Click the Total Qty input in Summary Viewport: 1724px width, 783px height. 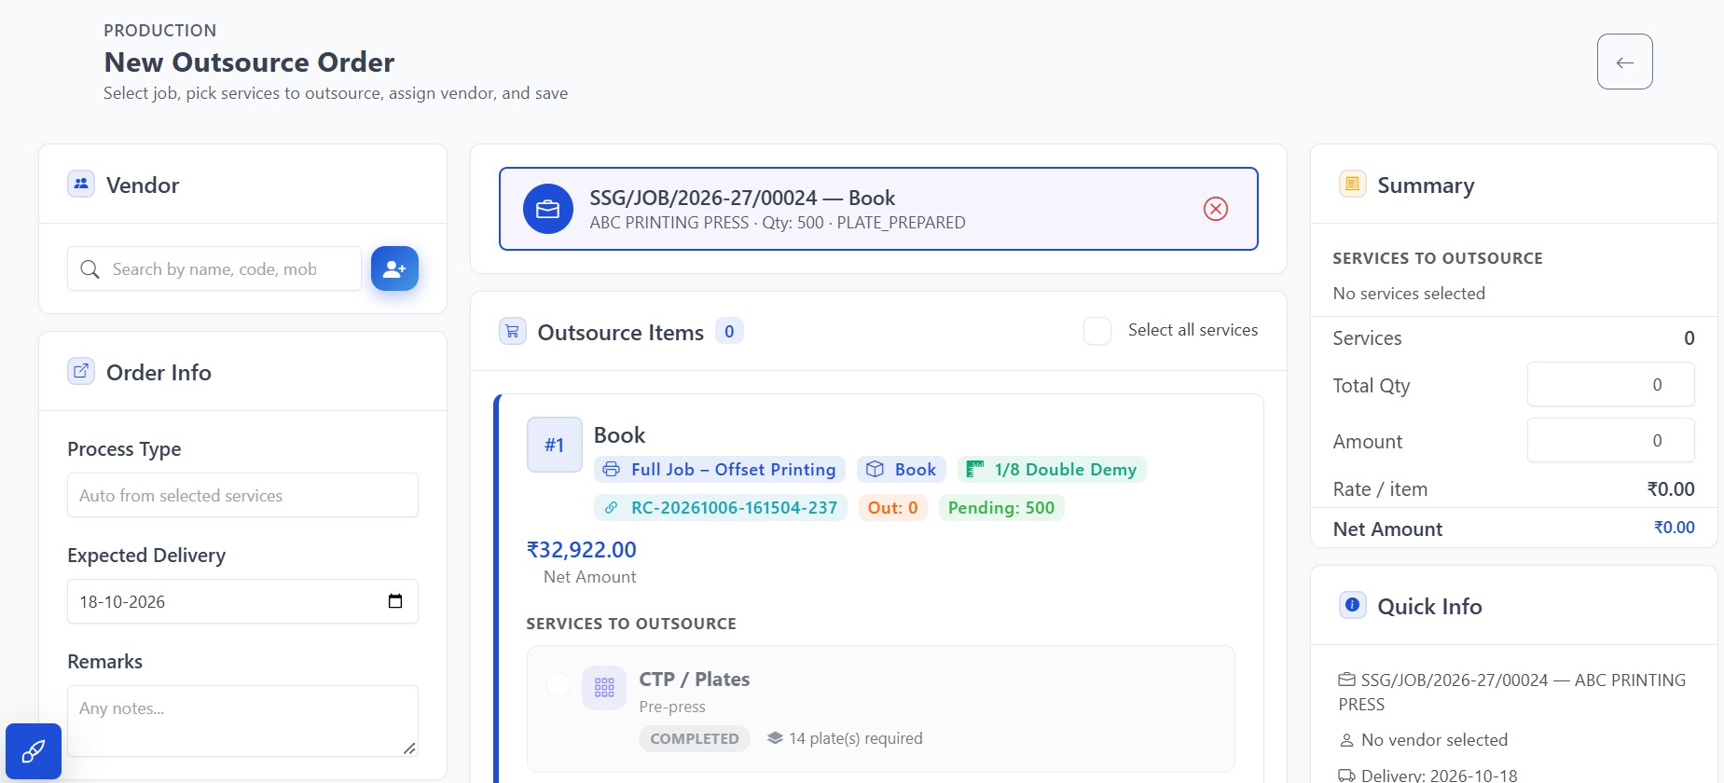coord(1610,384)
